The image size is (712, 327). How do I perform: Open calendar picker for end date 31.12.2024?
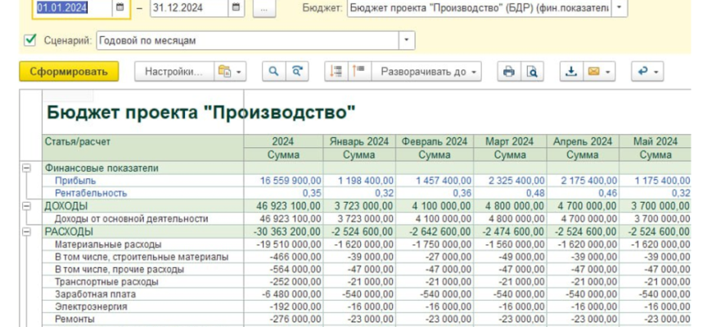[236, 7]
